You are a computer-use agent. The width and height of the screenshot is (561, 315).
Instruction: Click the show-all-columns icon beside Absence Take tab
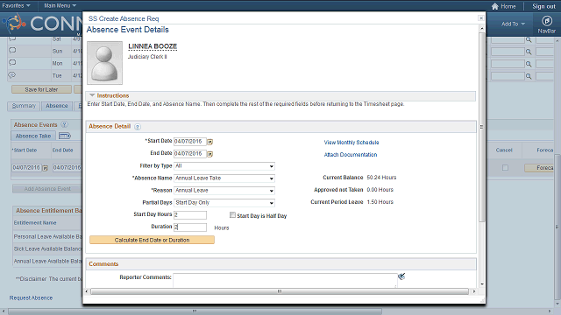tap(65, 136)
